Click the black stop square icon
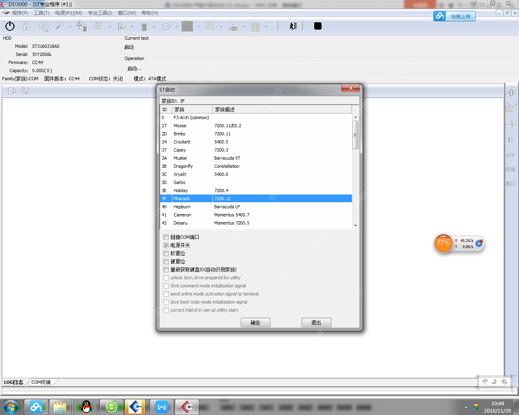The height and width of the screenshot is (415, 519). click(318, 26)
